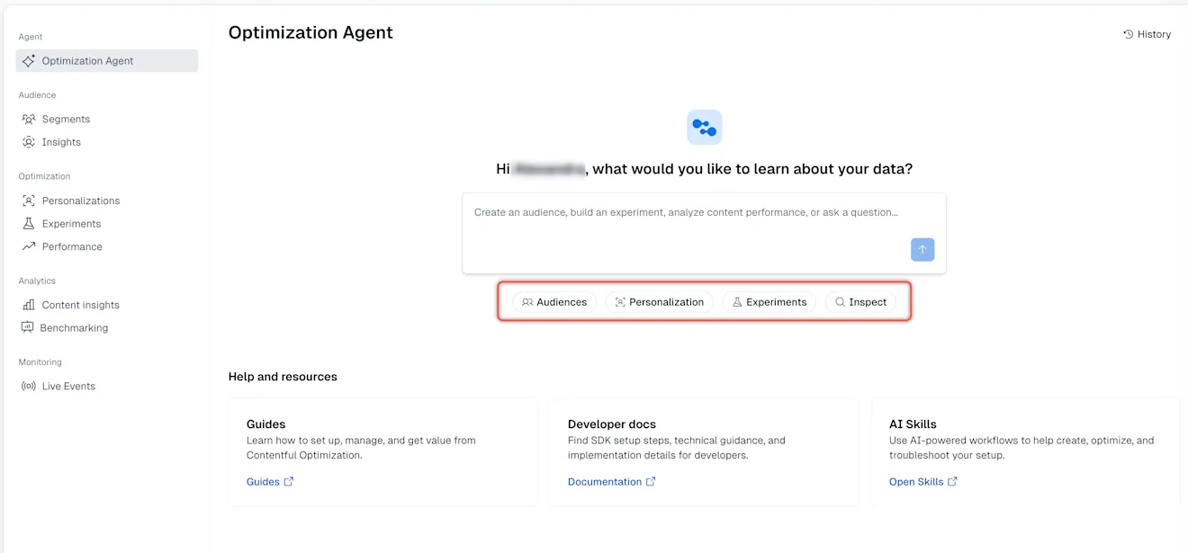Click the magnifier icon in Inspect chip
Image resolution: width=1188 pixels, height=553 pixels.
[x=840, y=302]
